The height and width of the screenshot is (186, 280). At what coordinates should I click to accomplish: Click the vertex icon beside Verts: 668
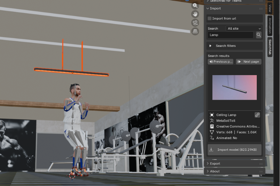[x=212, y=132]
